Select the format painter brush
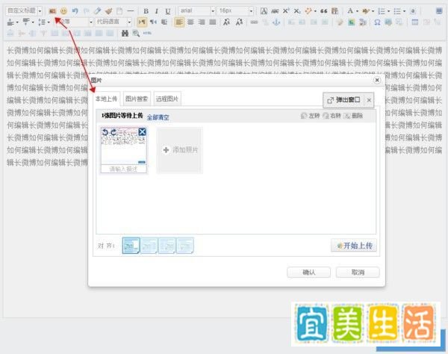448x354 pixels. pyautogui.click(x=108, y=11)
